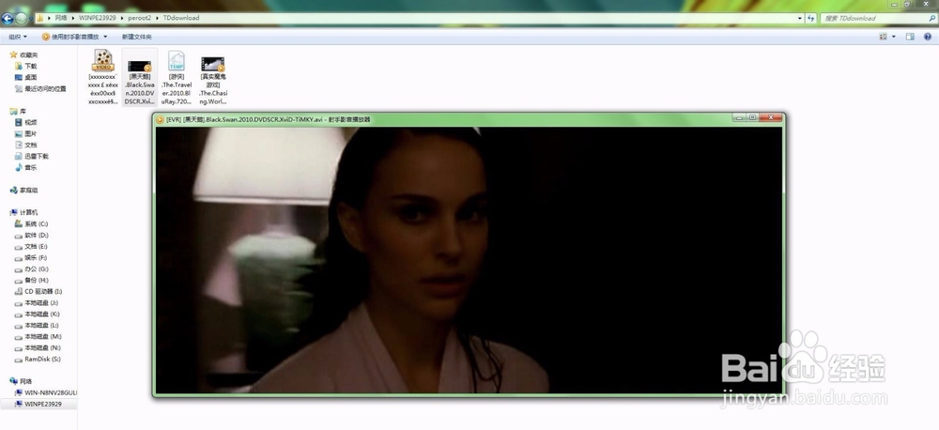
Task: Open 本地磁盘 (L:)
Action: pyautogui.click(x=37, y=325)
